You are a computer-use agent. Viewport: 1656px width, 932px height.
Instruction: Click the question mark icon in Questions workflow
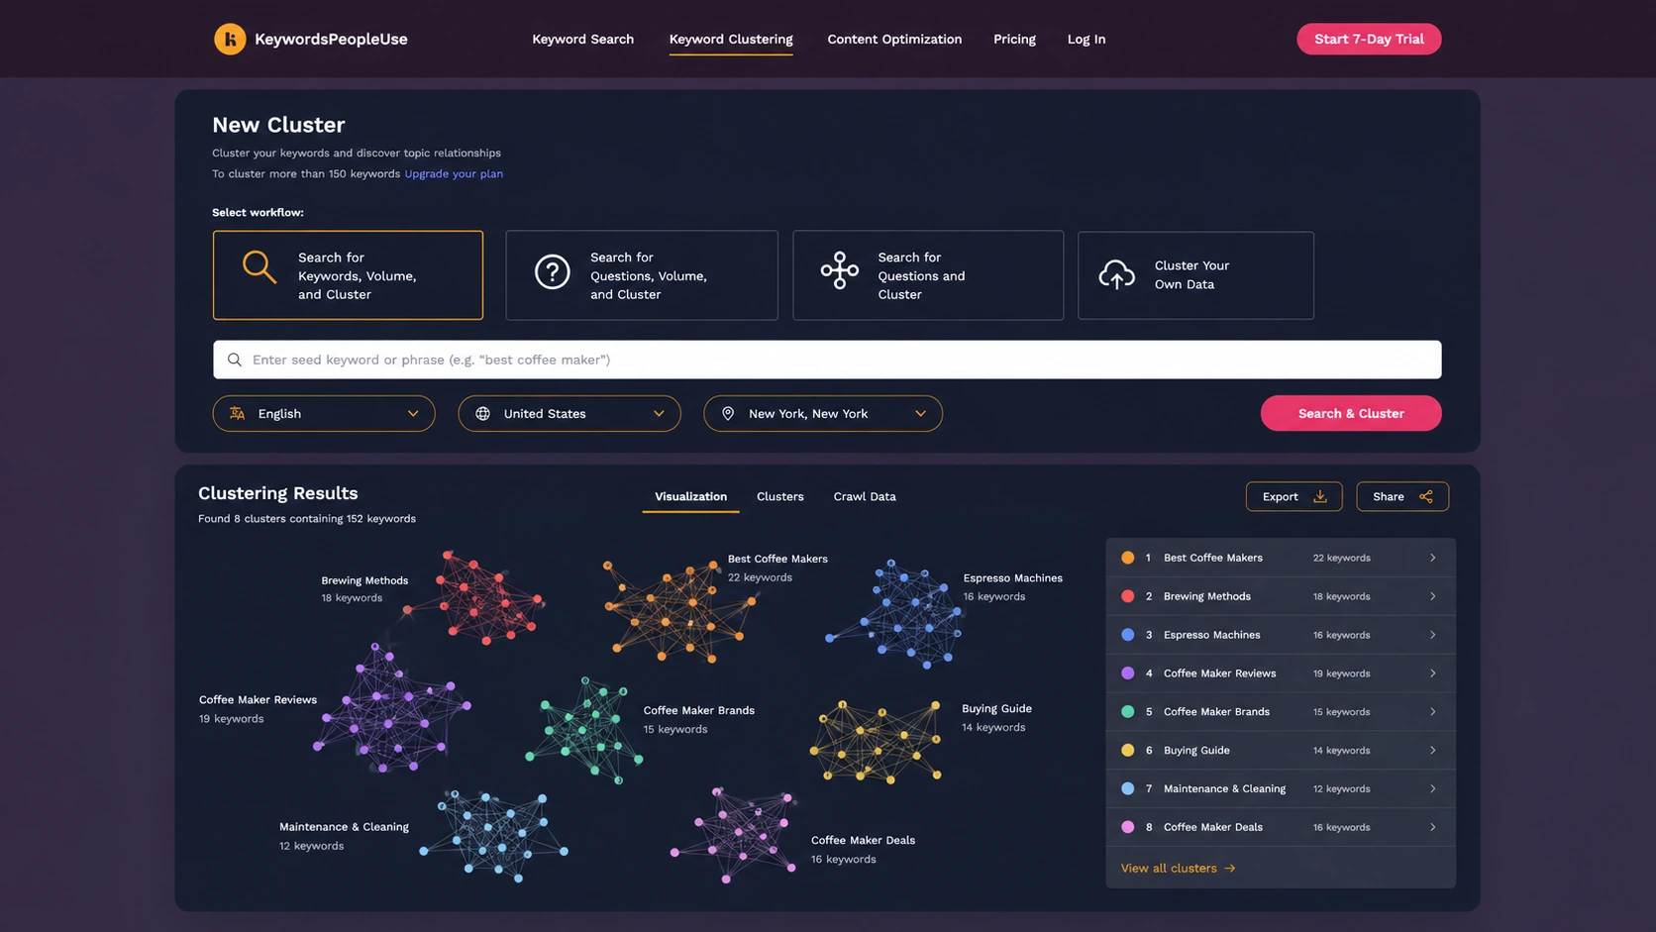coord(552,271)
